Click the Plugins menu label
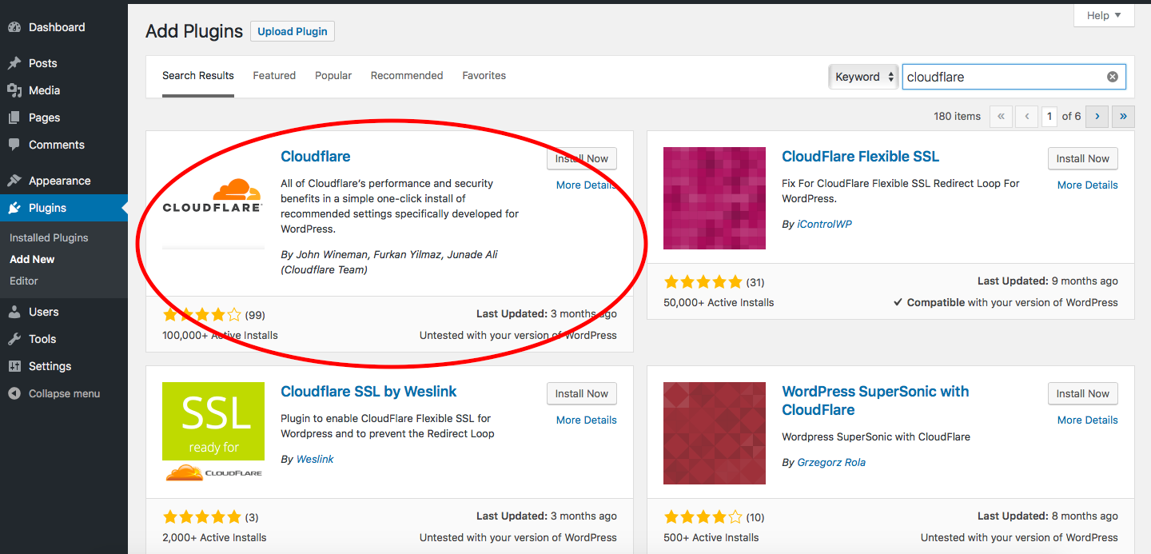 pos(47,208)
